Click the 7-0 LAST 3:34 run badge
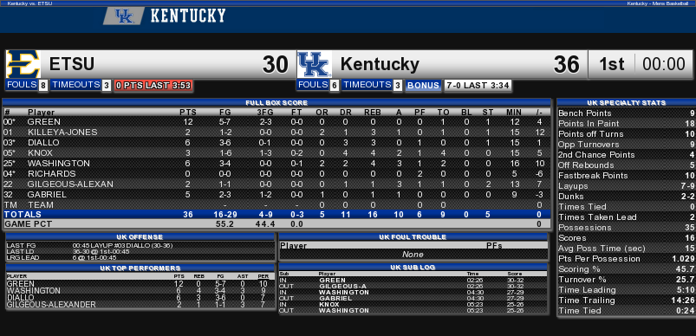This screenshot has height=336, width=696. click(x=478, y=86)
